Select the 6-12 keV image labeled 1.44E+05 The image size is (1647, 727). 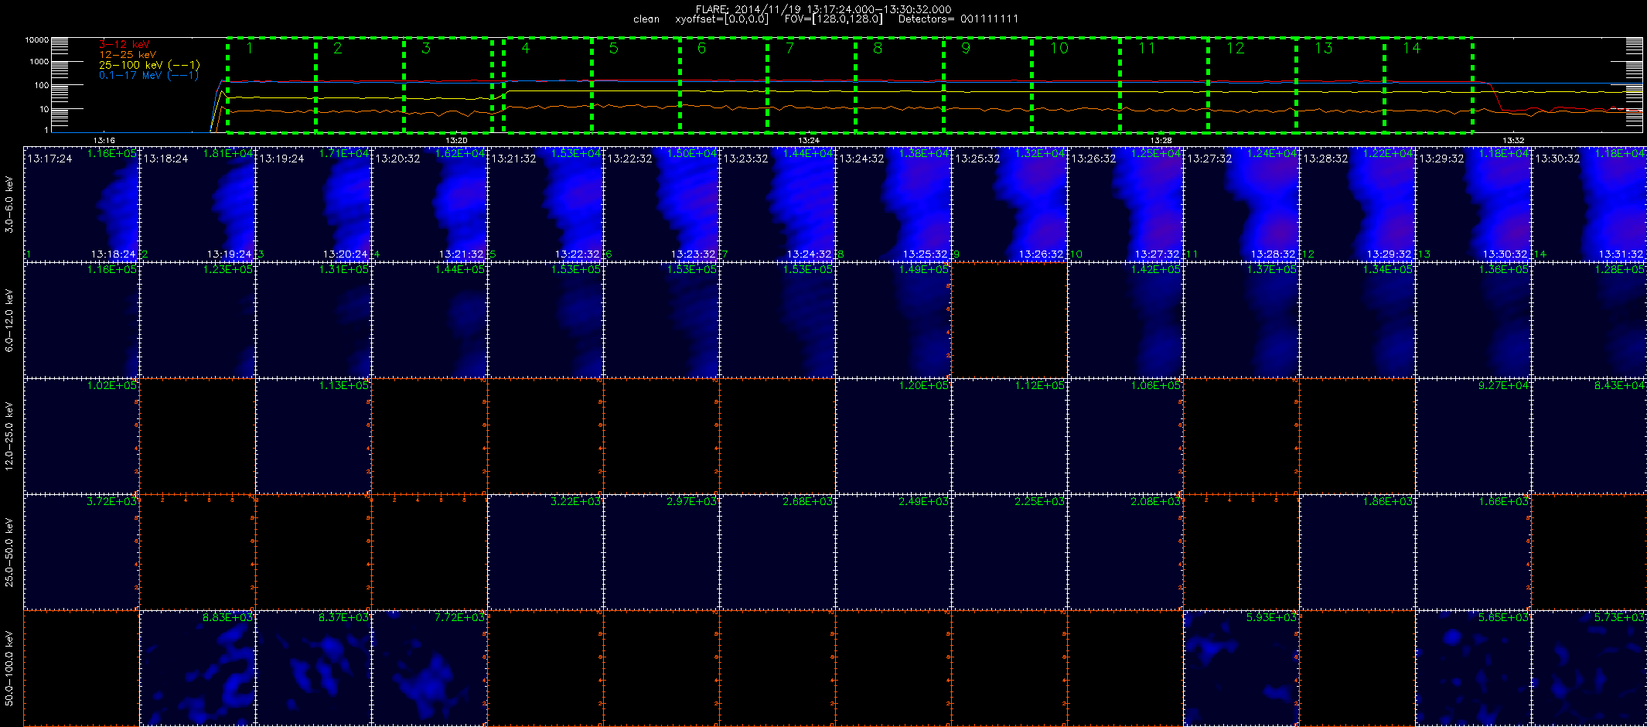click(x=430, y=320)
